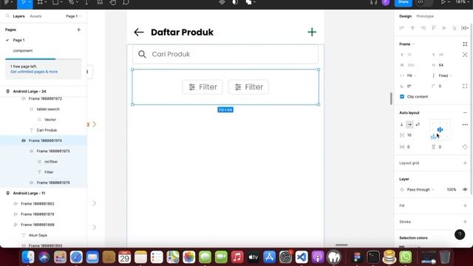Image resolution: width=473 pixels, height=266 pixels.
Task: Click the Align right icon
Action: pyautogui.click(x=423, y=28)
